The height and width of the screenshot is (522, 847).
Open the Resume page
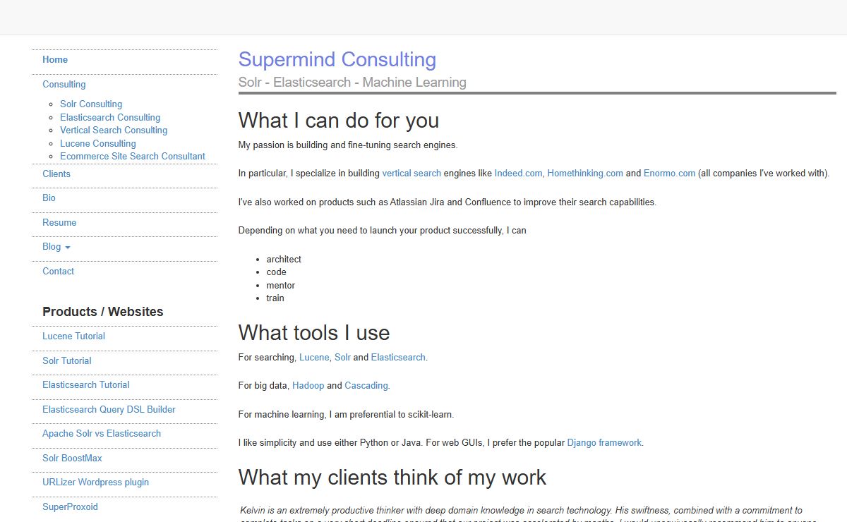(59, 222)
